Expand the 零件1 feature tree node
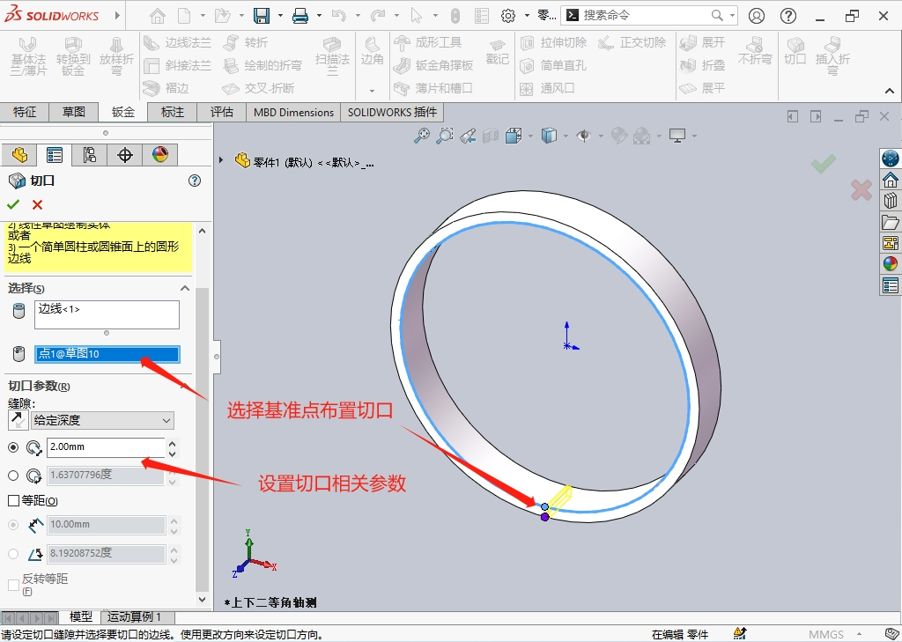This screenshot has height=642, width=902. tap(221, 160)
